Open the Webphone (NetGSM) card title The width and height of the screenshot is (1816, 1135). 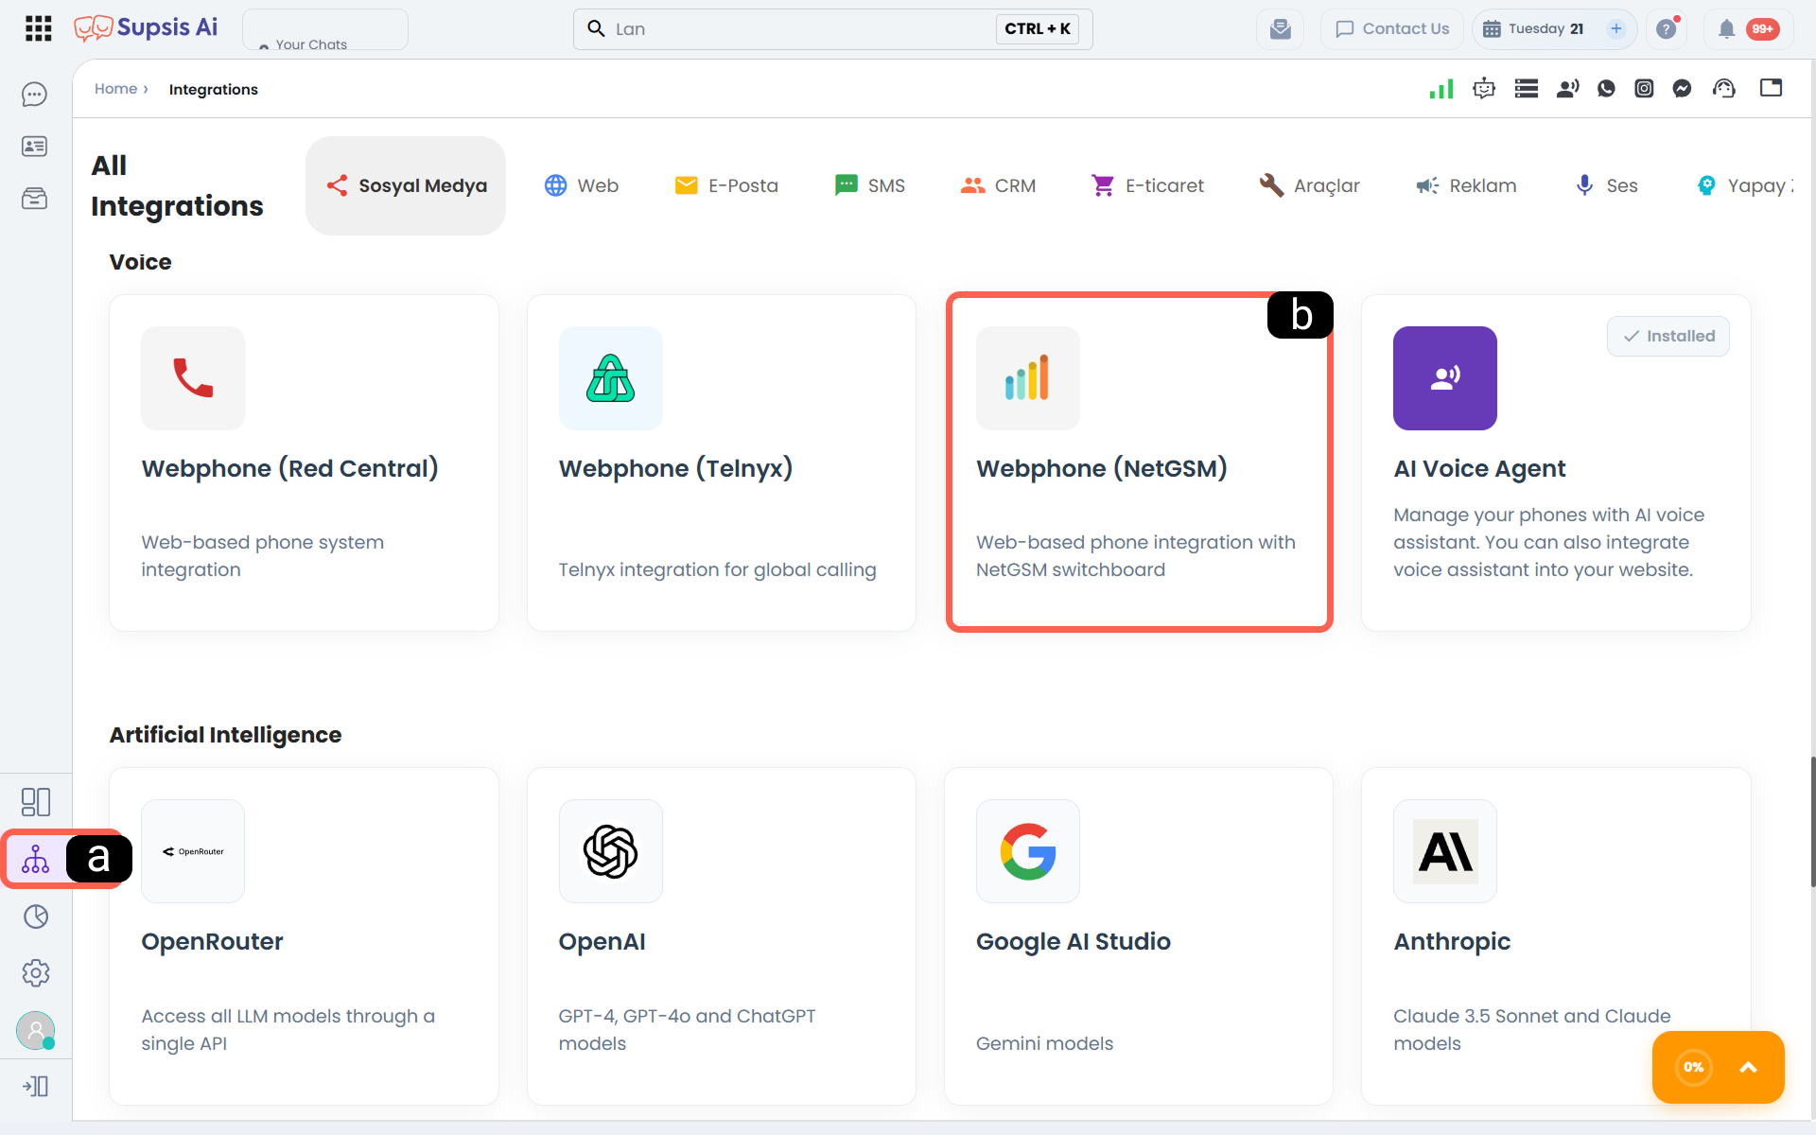pos(1102,468)
